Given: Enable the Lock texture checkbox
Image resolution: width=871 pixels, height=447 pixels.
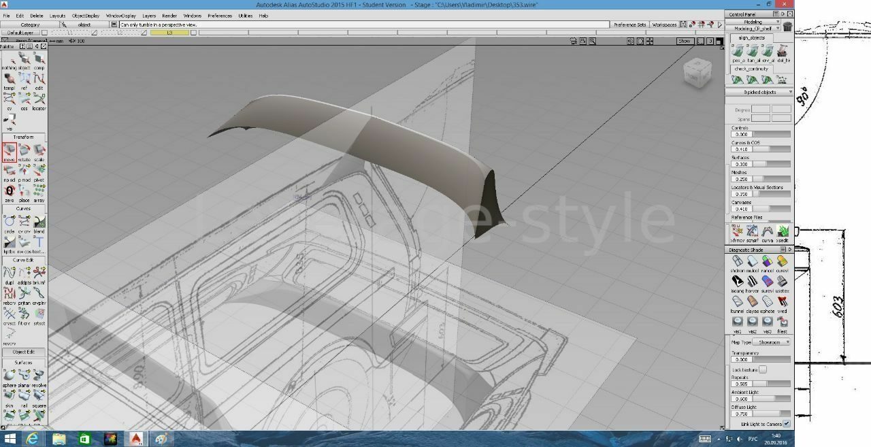Looking at the screenshot, I should pyautogui.click(x=763, y=369).
